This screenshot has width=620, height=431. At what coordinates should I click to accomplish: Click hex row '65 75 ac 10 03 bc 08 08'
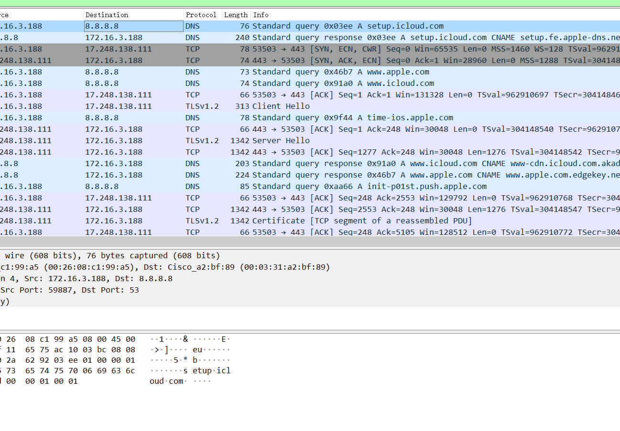[x=80, y=350]
